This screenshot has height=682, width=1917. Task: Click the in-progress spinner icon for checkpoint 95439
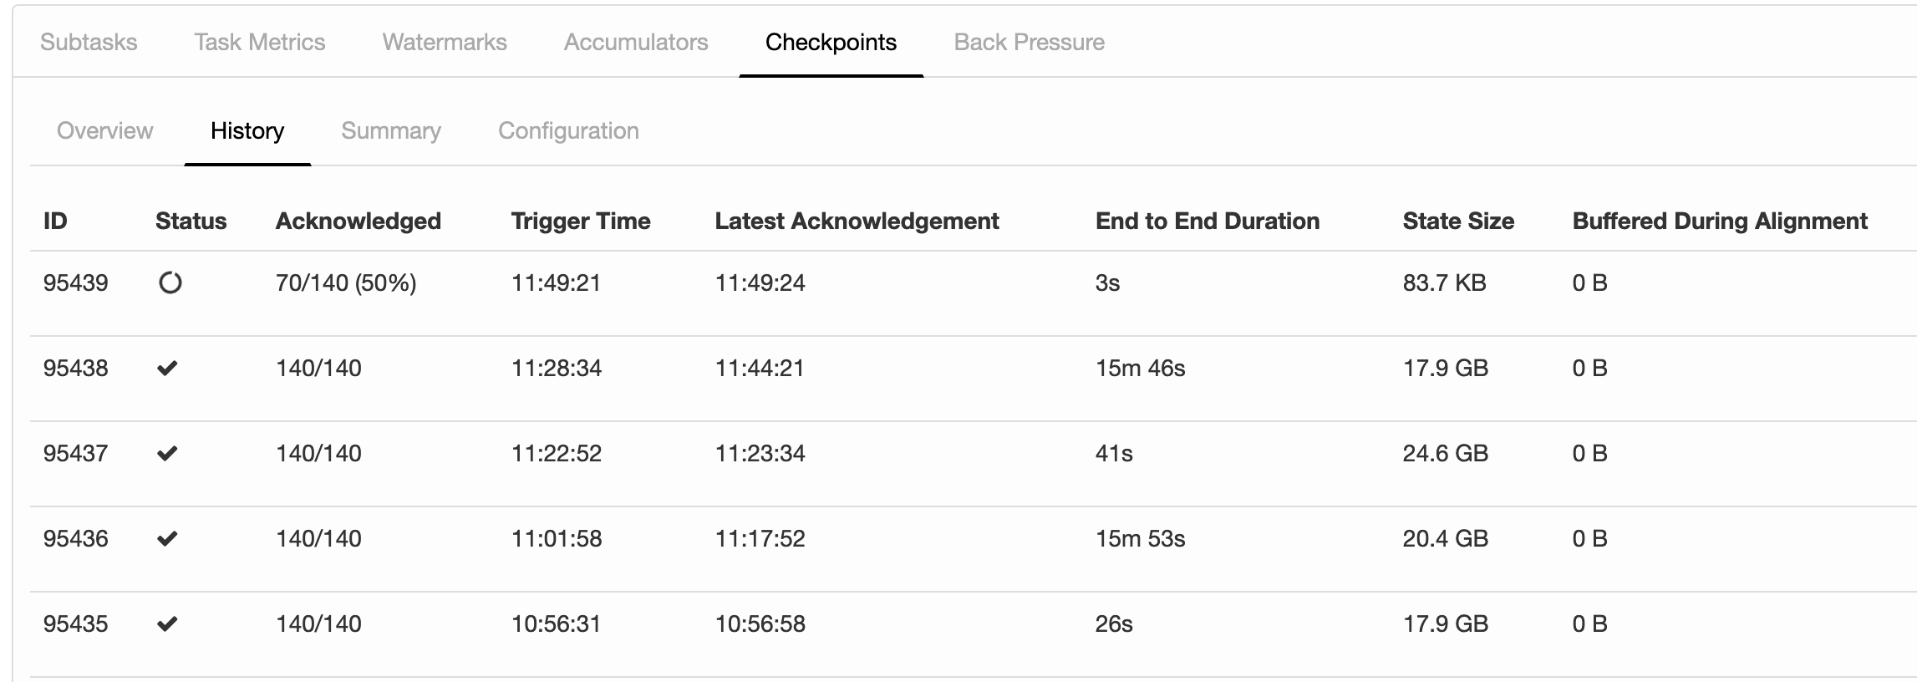coord(170,283)
